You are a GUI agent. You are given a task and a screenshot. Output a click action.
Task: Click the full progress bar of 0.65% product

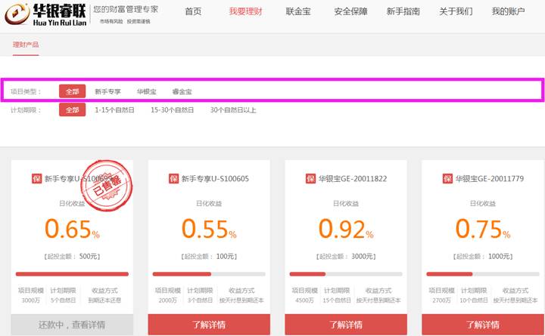pos(72,274)
